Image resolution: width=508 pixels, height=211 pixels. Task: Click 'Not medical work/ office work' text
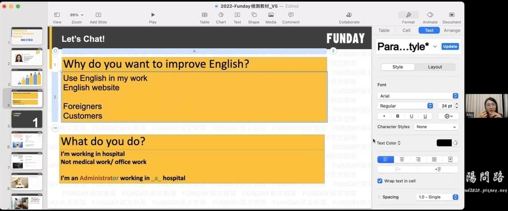[104, 162]
